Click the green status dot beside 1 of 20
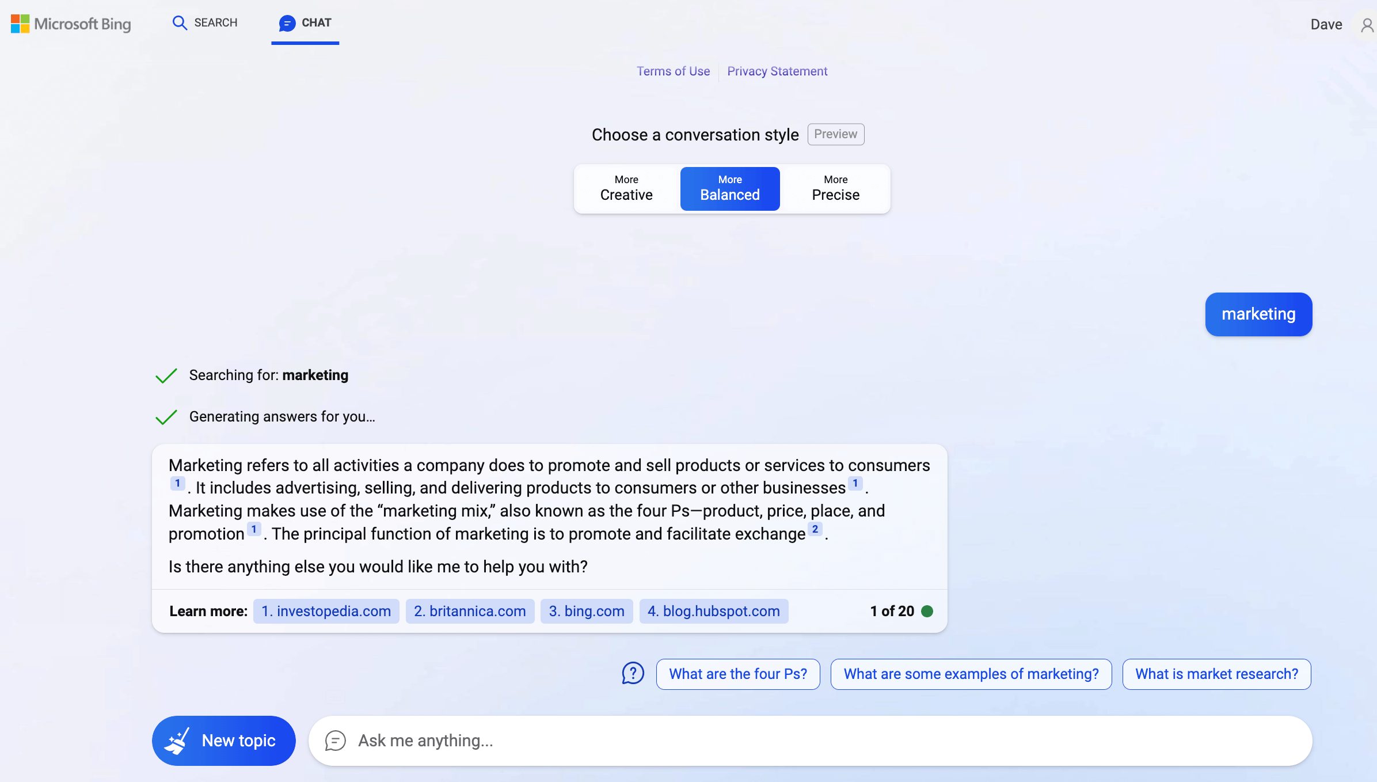1377x782 pixels. coord(927,611)
